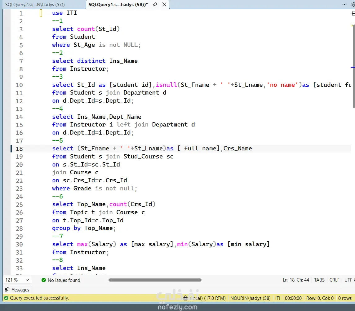Image resolution: width=355 pixels, height=311 pixels.
Task: Click the green check issues icon
Action: pos(44,280)
